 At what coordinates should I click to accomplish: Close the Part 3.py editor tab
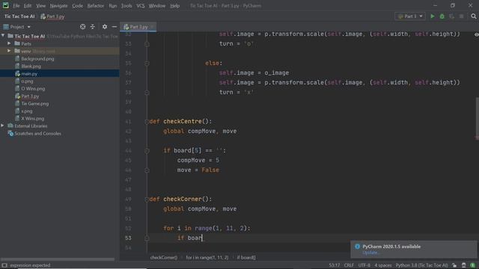152,27
